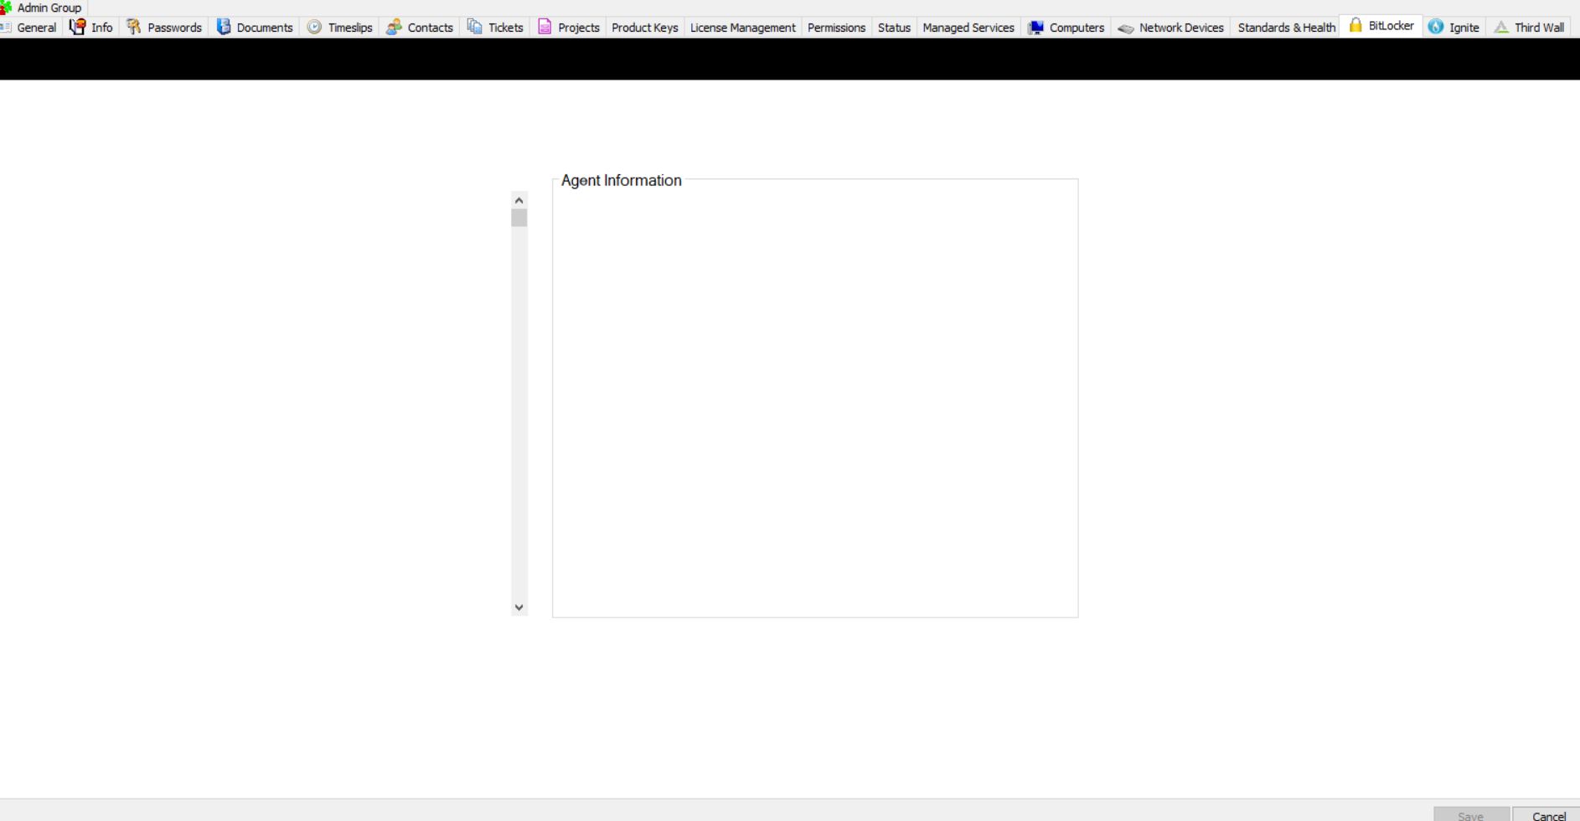
Task: Select the Documents tab label
Action: point(265,28)
